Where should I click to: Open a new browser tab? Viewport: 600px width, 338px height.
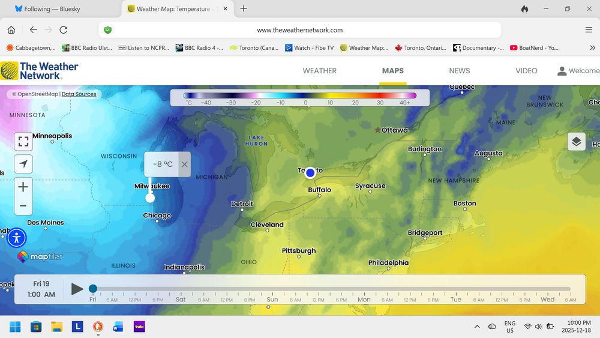[x=244, y=8]
